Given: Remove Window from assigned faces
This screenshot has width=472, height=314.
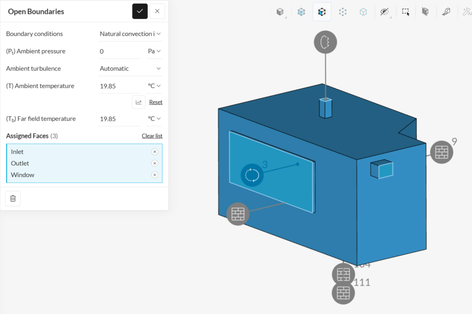Looking at the screenshot, I should (x=155, y=175).
